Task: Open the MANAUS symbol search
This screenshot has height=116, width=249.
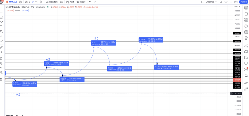Action: pos(12,2)
